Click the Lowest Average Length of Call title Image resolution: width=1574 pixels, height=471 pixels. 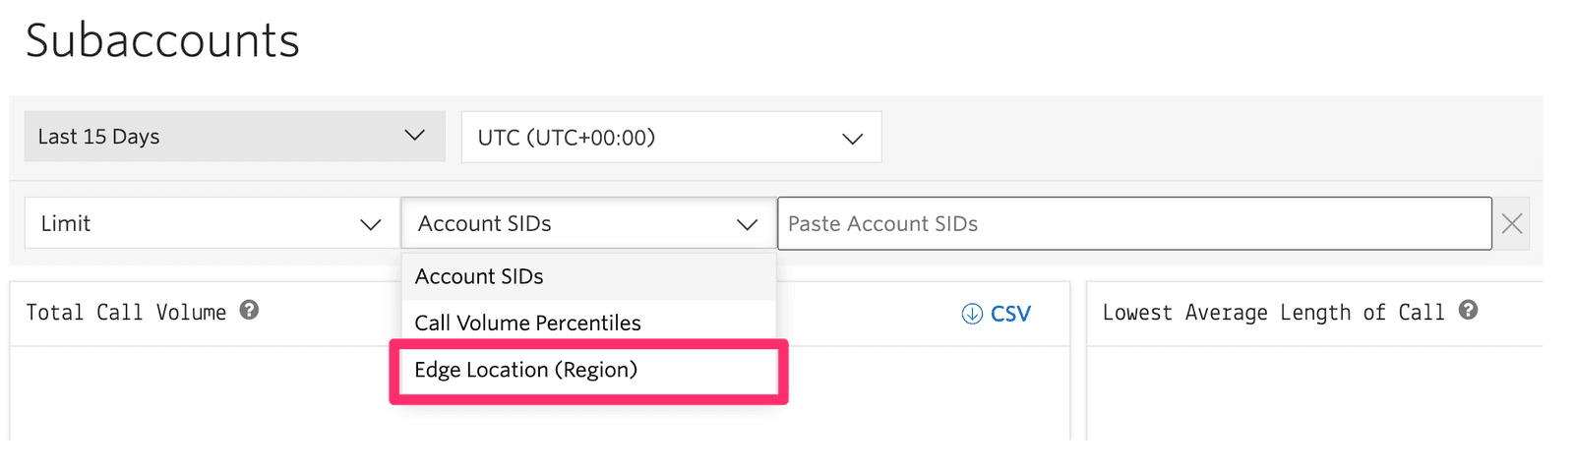point(1273,313)
